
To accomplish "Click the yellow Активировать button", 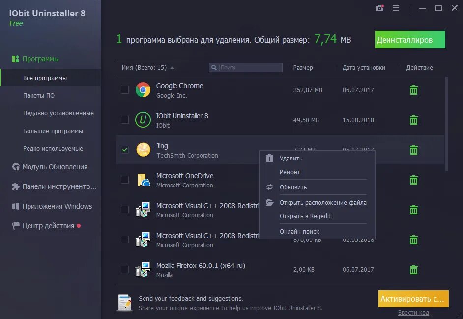I will point(413,299).
